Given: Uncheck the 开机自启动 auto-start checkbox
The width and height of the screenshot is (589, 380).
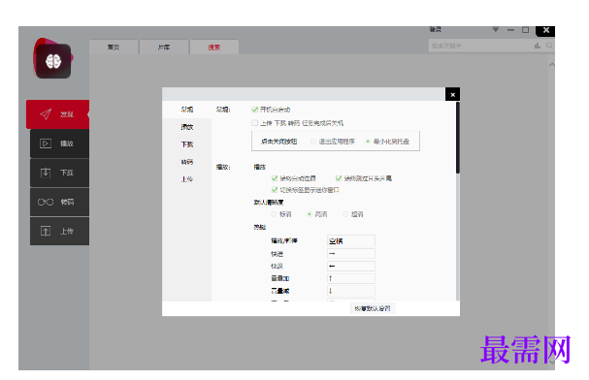Looking at the screenshot, I should click(x=254, y=110).
